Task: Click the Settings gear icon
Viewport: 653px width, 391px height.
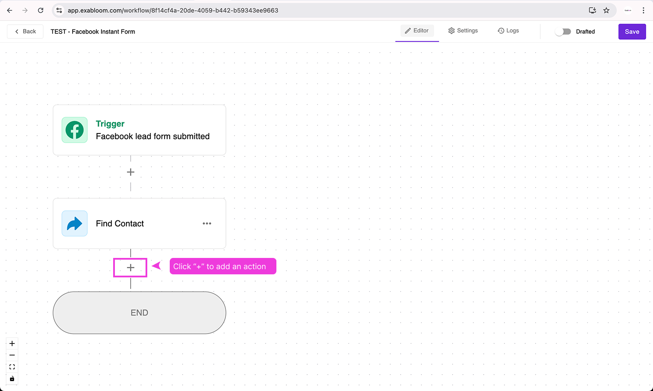Action: tap(451, 30)
